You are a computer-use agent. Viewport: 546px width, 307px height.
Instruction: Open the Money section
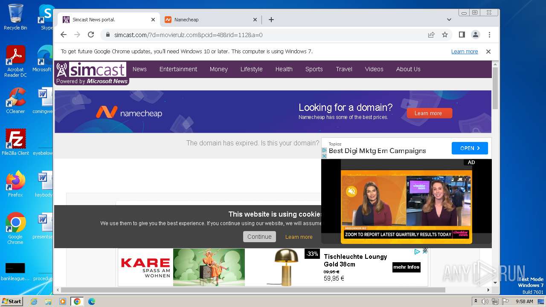(219, 69)
